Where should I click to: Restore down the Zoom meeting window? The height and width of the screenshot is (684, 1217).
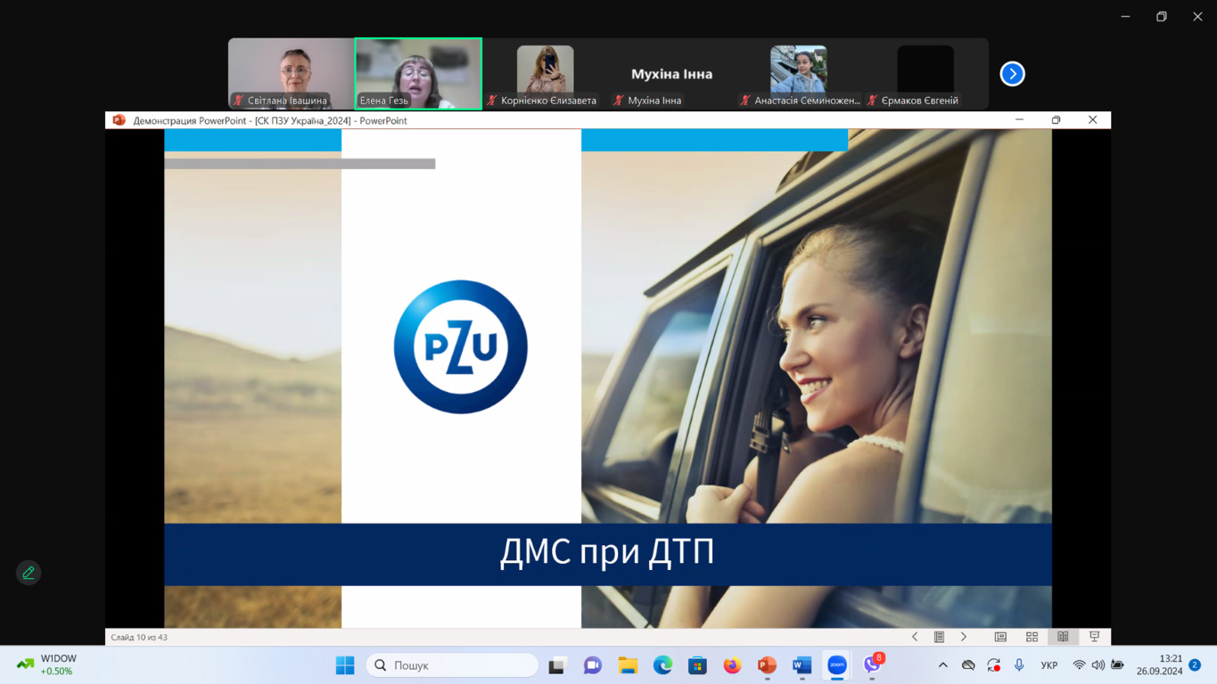[x=1162, y=16]
